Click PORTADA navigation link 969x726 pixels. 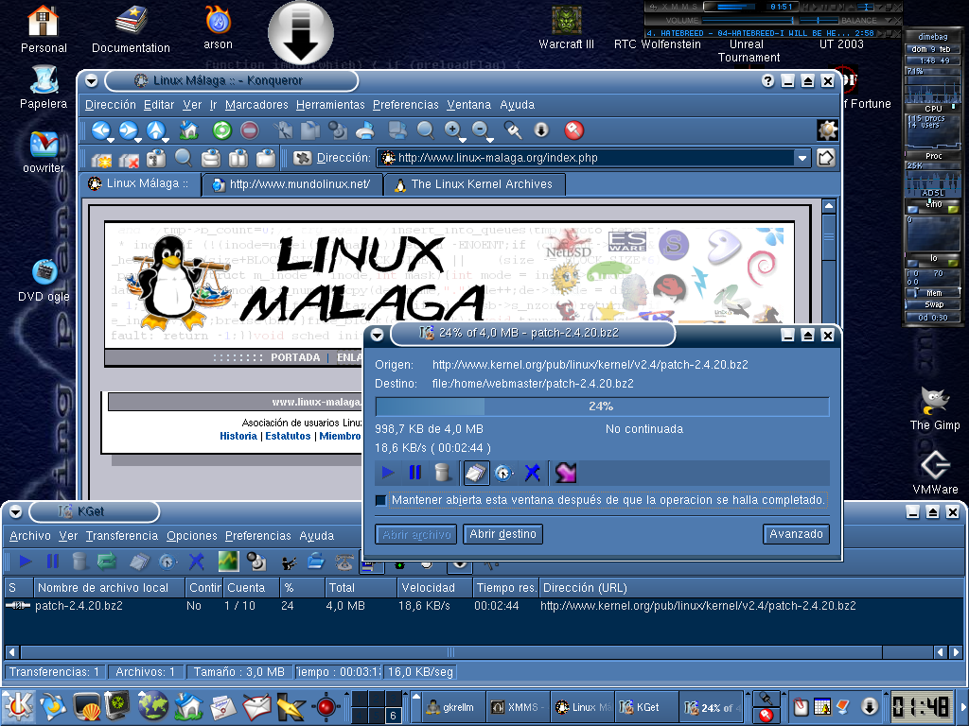(295, 357)
